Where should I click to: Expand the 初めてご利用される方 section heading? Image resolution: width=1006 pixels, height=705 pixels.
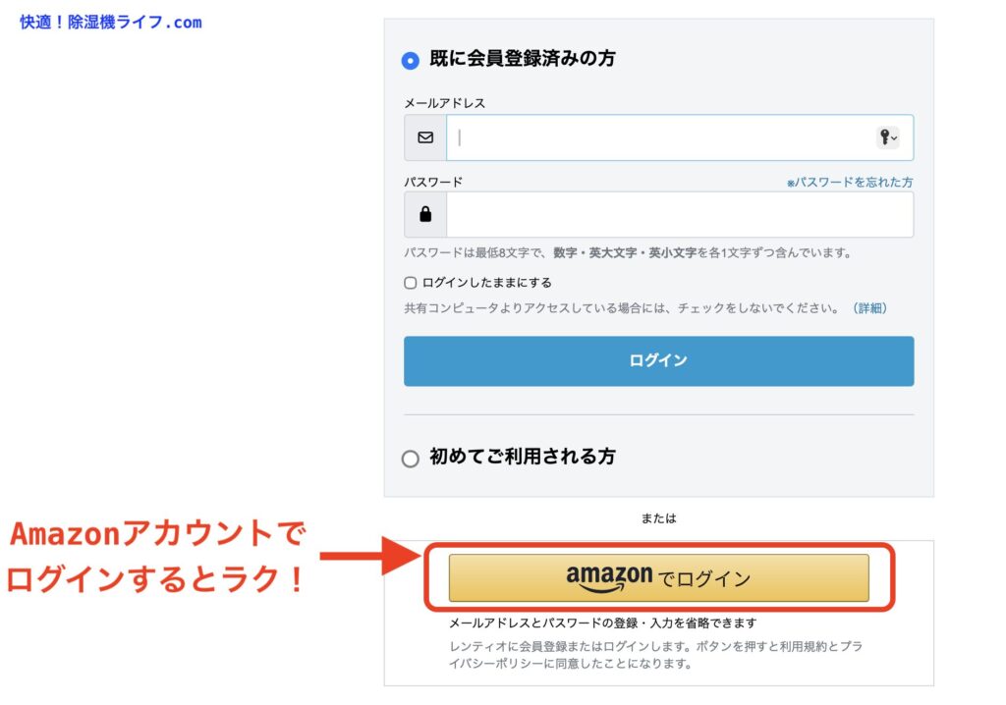[x=523, y=457]
